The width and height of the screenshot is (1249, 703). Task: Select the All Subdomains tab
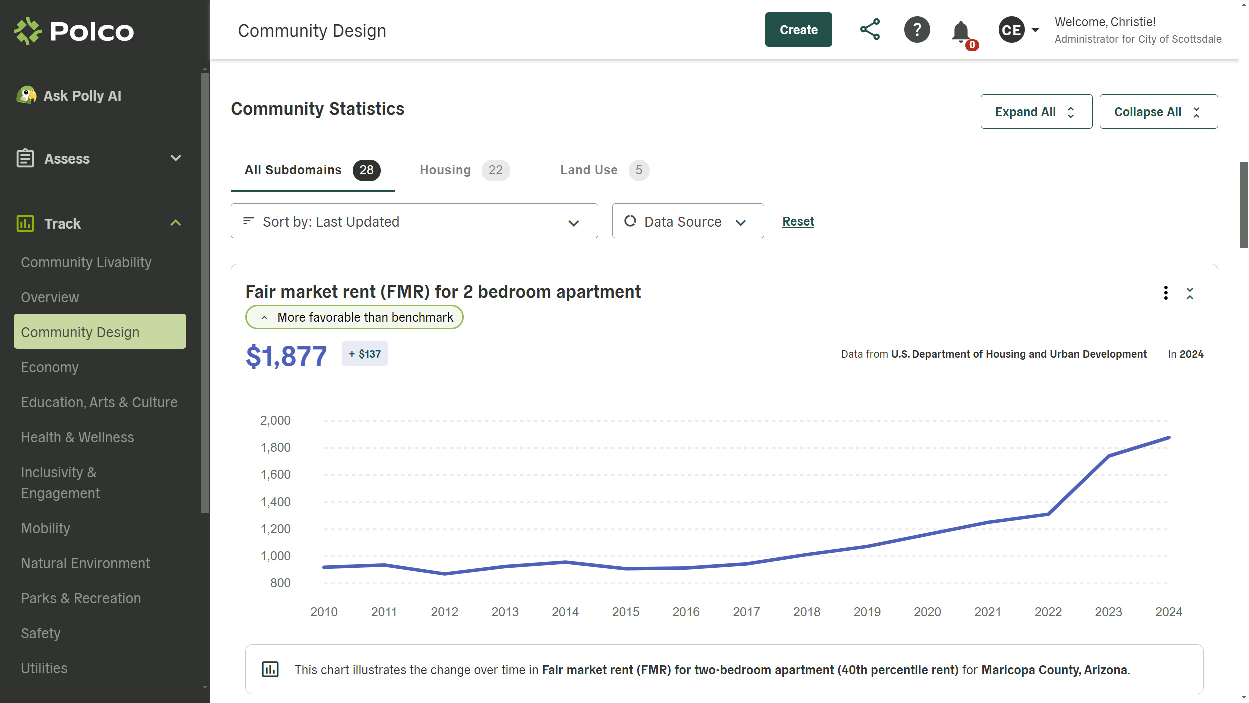coord(311,169)
